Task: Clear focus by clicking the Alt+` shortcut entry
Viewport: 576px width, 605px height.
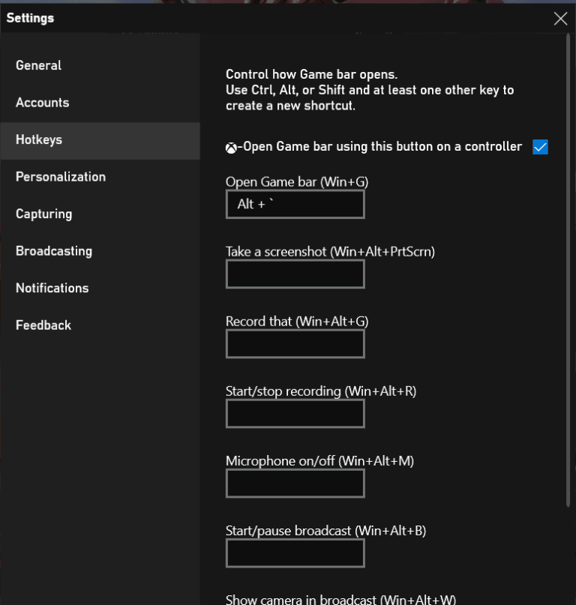Action: [x=295, y=203]
